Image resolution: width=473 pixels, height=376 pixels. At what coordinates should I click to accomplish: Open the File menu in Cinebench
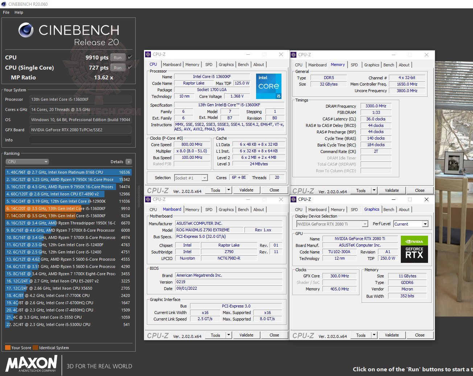[x=6, y=12]
